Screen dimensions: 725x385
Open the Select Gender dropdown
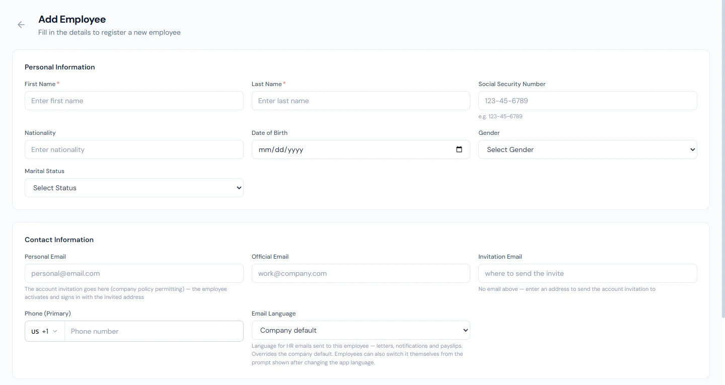pyautogui.click(x=588, y=149)
